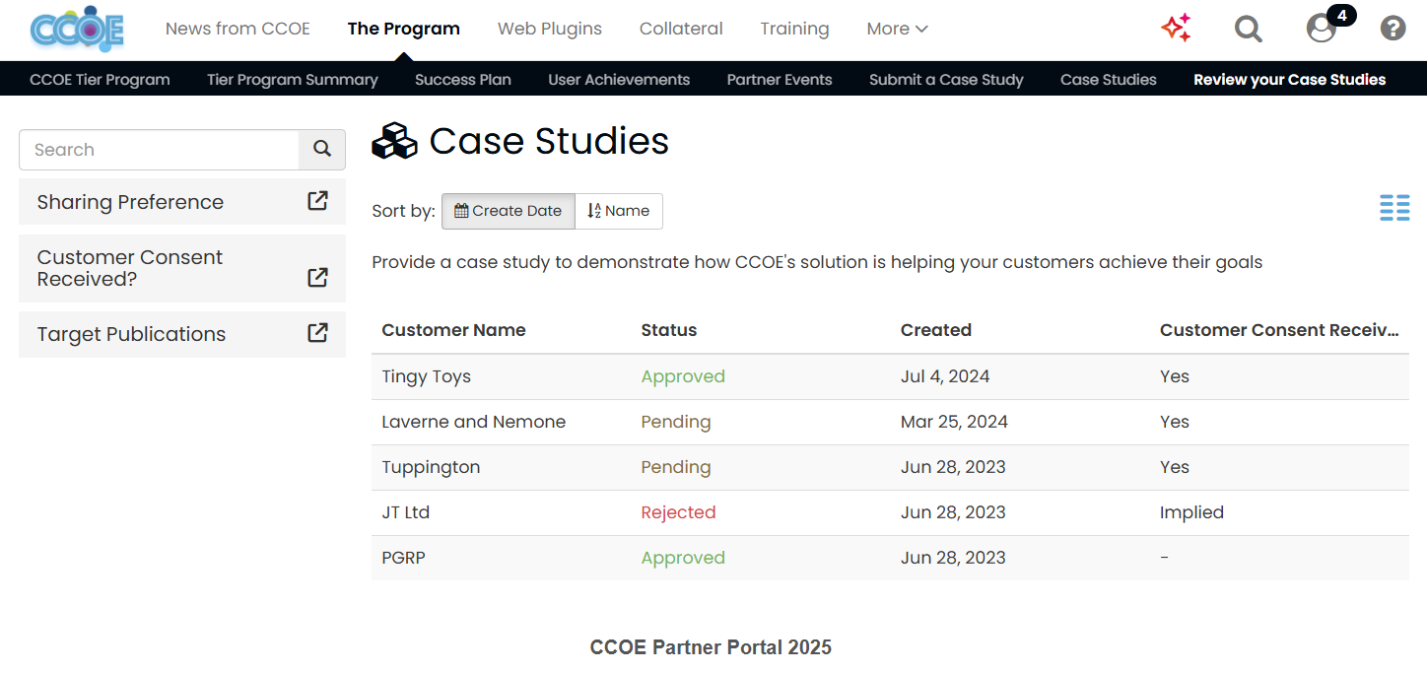This screenshot has height=673, width=1427.
Task: Expand the Sharing Preference filter
Action: (x=182, y=201)
